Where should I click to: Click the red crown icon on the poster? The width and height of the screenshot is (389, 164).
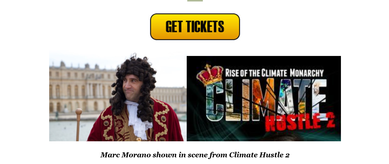pyautogui.click(x=210, y=74)
